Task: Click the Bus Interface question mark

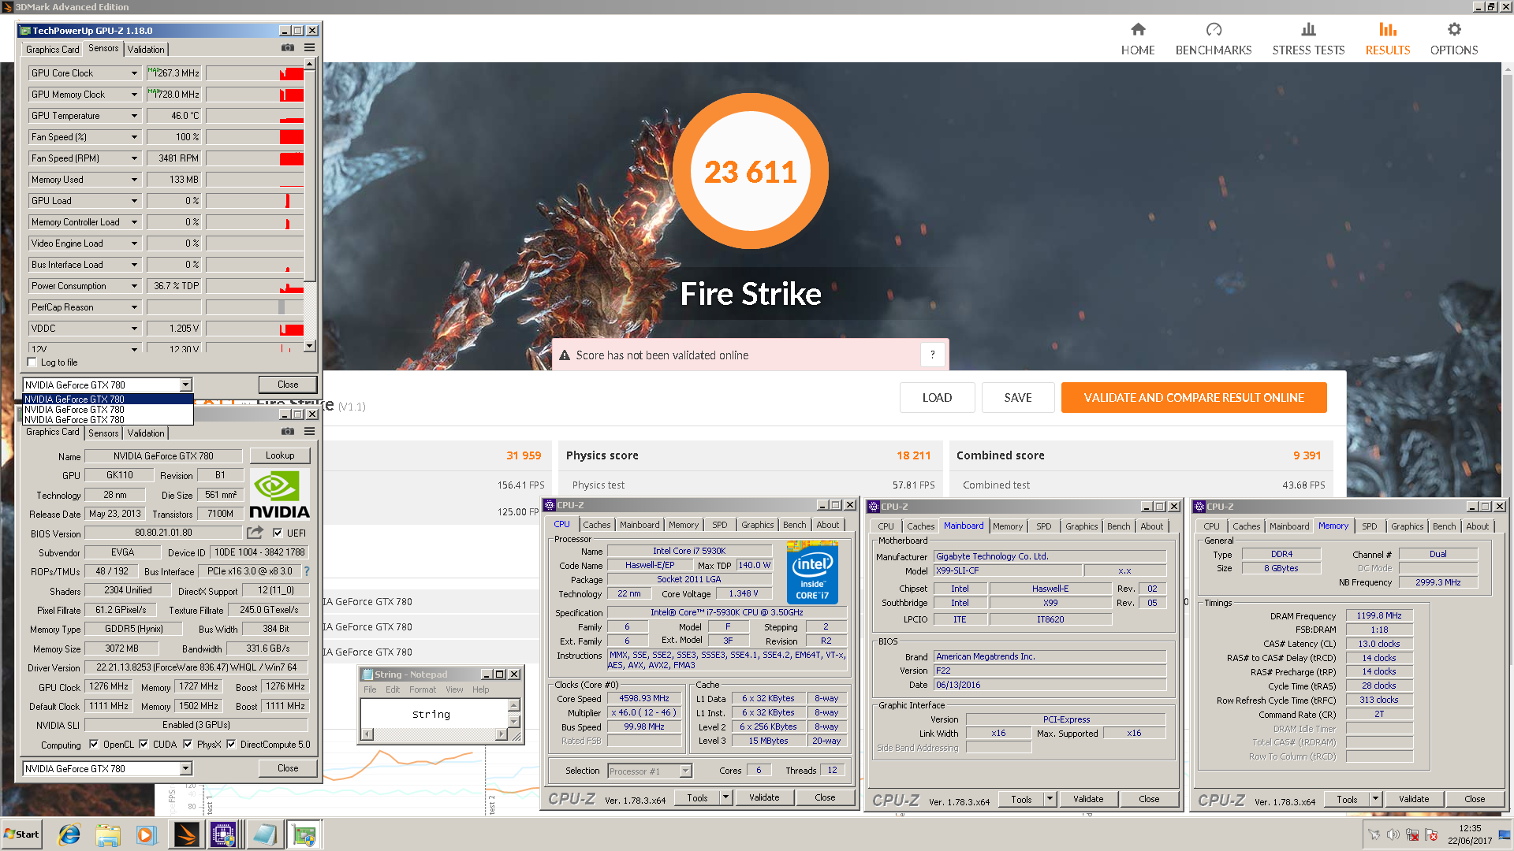Action: click(307, 571)
